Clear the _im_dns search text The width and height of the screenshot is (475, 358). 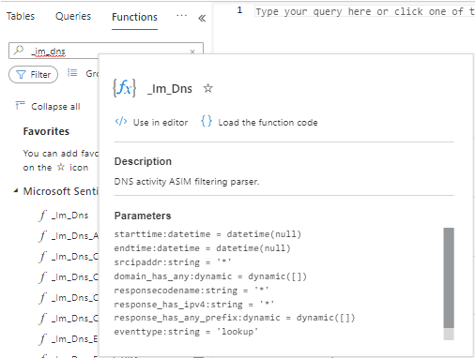[192, 52]
